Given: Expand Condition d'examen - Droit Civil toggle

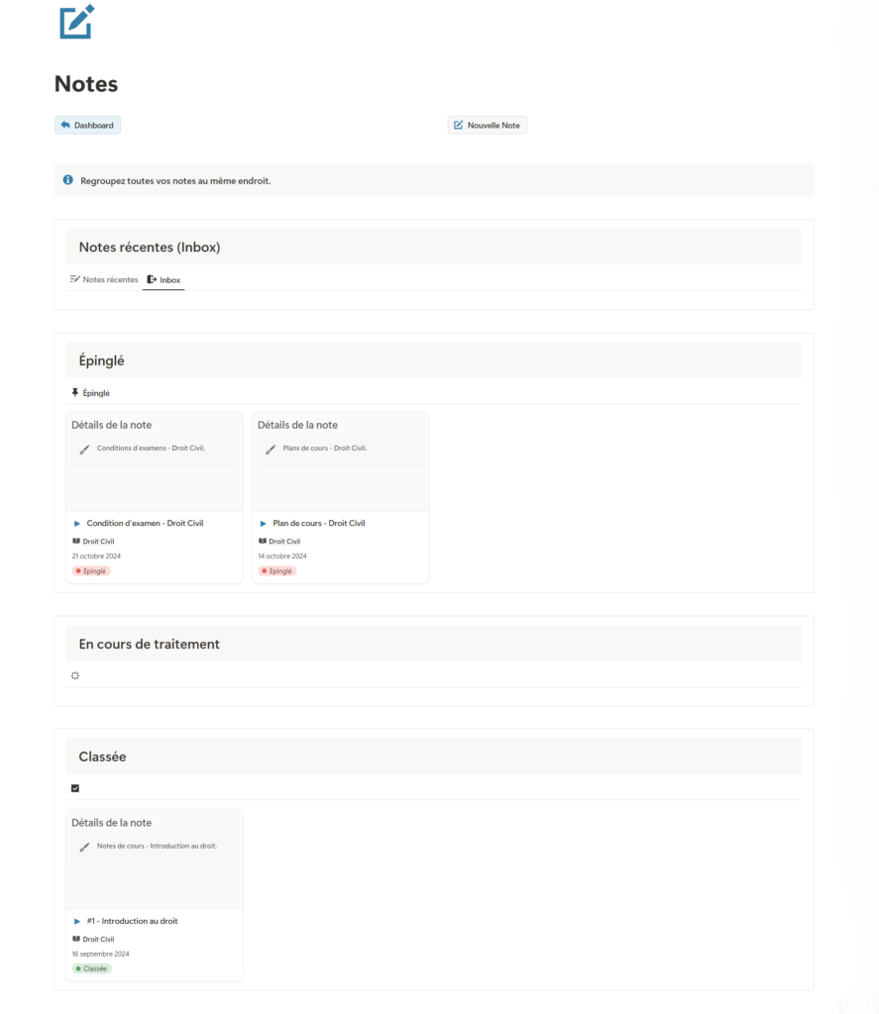Looking at the screenshot, I should (x=77, y=524).
